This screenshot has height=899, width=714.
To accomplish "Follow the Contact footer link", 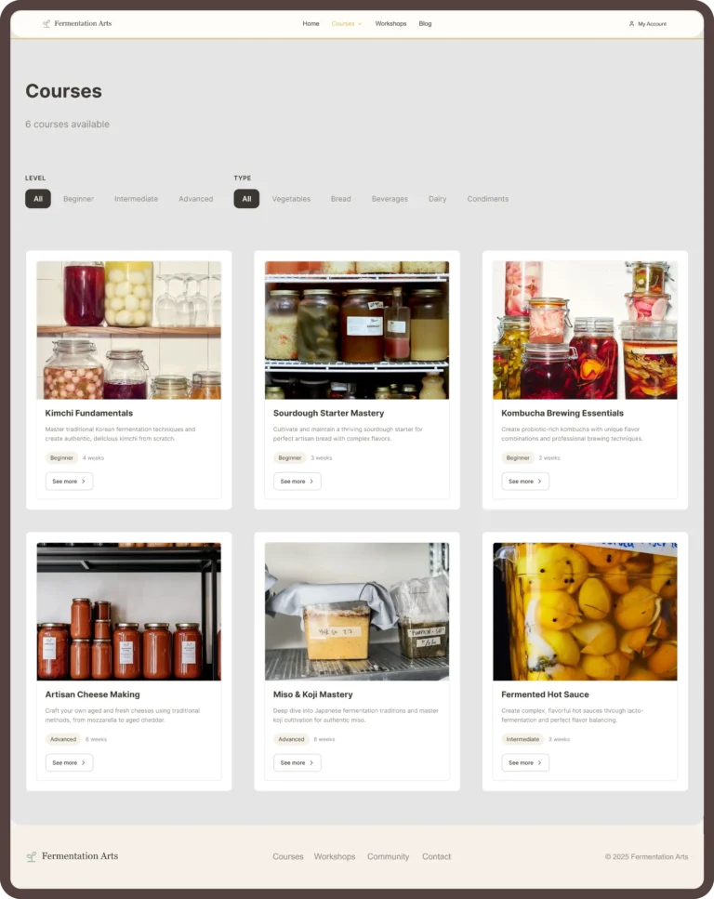I will coord(436,856).
